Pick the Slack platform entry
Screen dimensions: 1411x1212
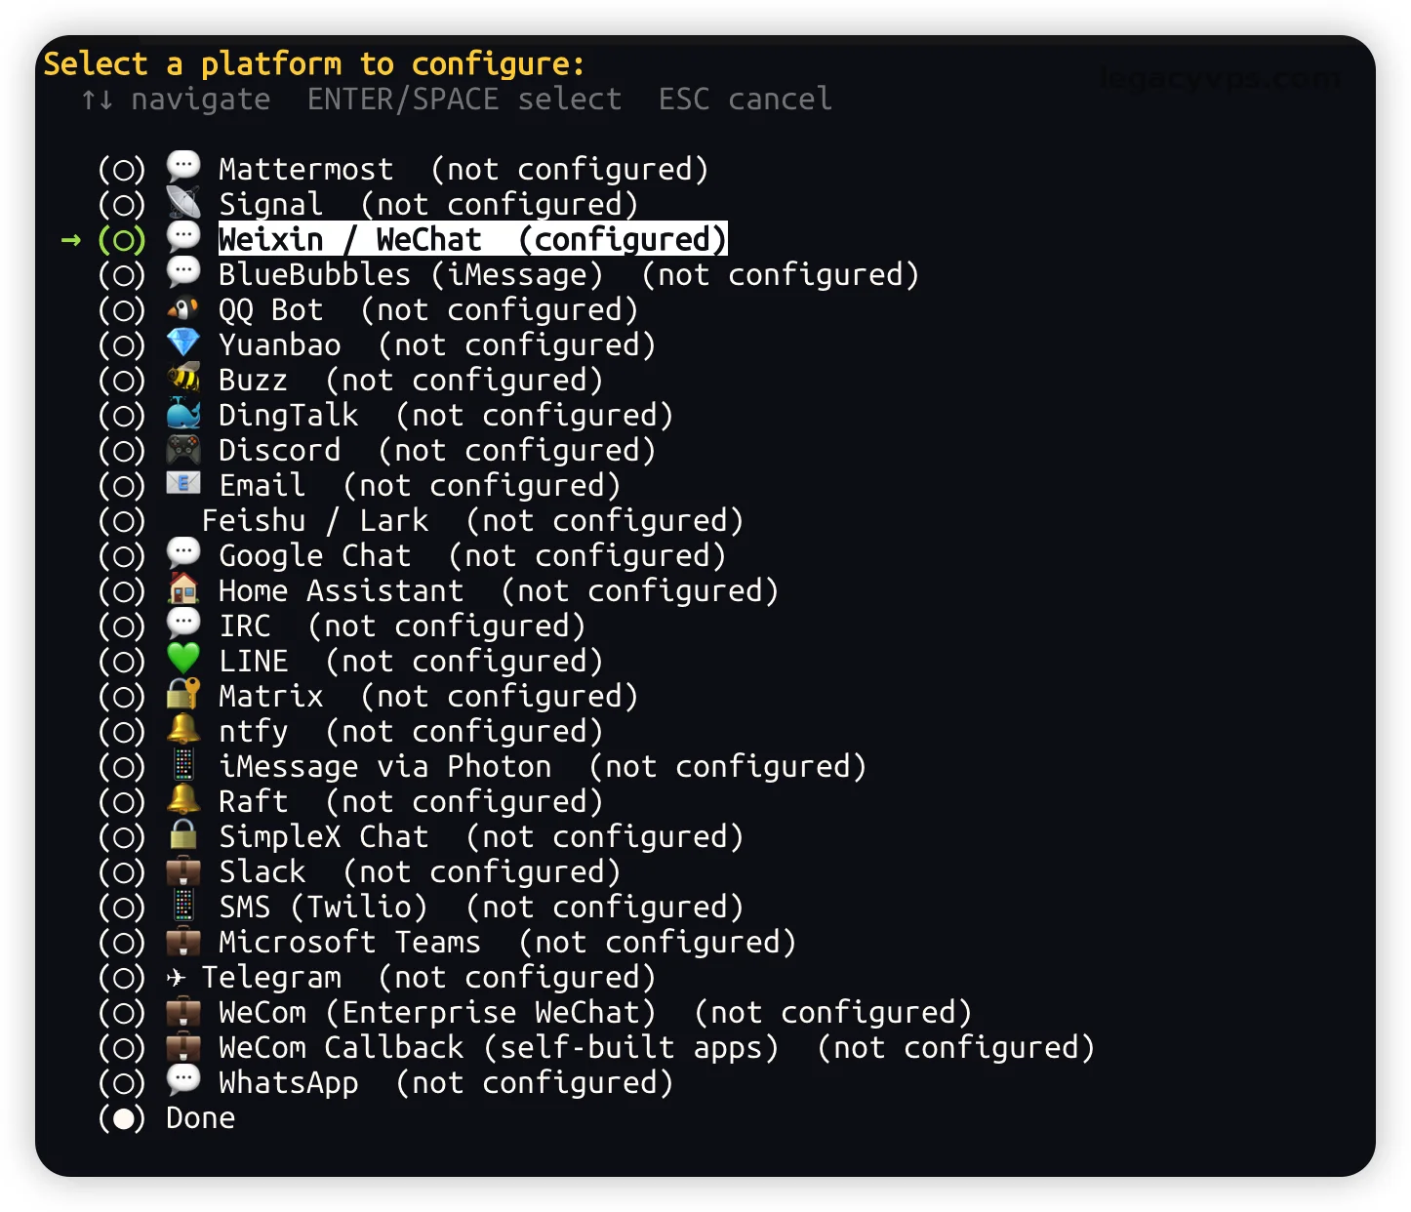[262, 871]
